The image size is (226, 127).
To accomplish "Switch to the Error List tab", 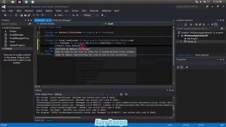I will pyautogui.click(x=39, y=120).
